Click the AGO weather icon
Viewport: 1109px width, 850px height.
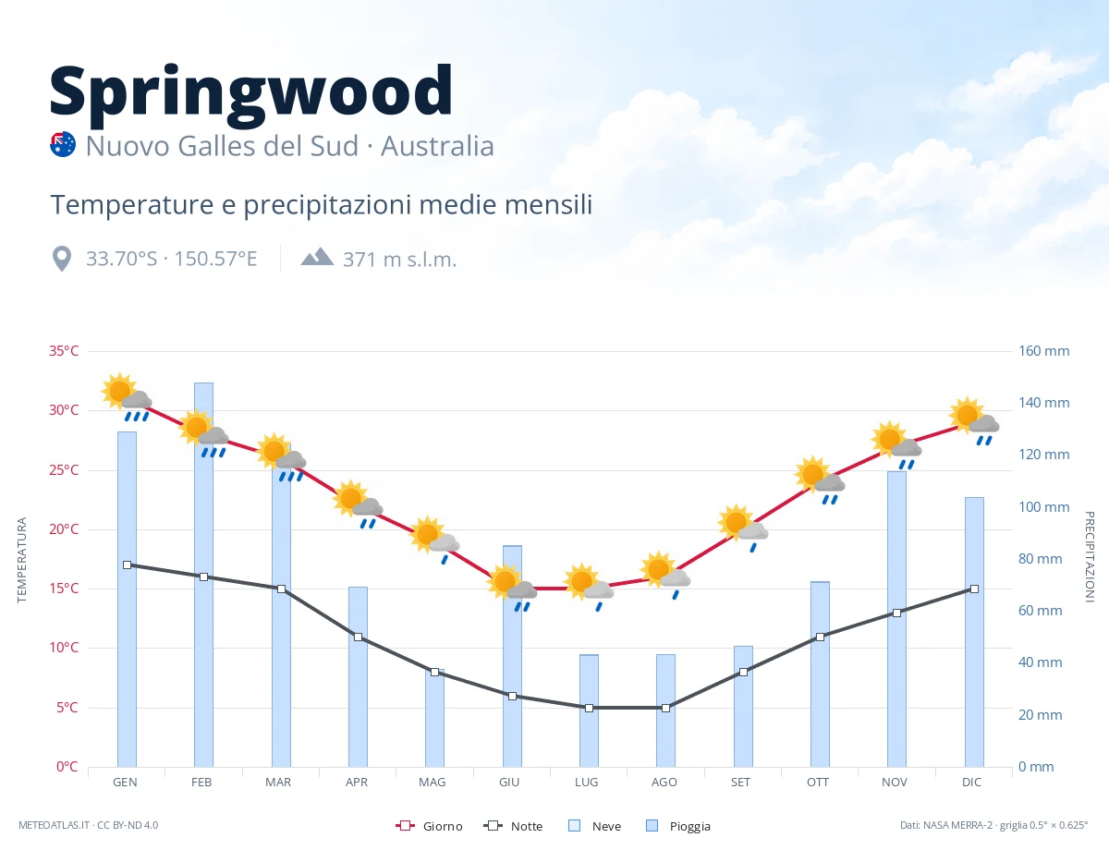pyautogui.click(x=665, y=576)
